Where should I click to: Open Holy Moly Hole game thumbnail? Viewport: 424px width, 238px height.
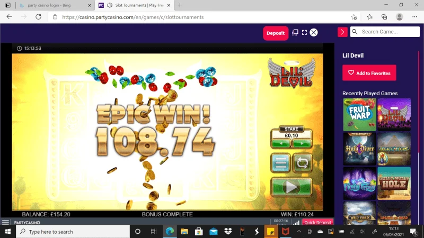(x=394, y=183)
